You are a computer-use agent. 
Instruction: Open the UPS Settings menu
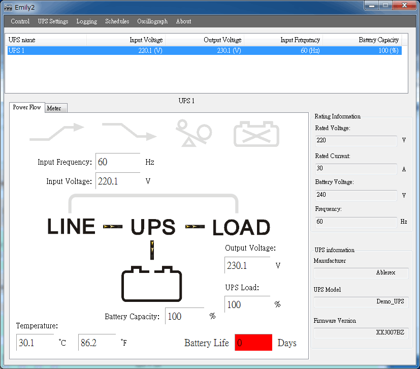(53, 21)
